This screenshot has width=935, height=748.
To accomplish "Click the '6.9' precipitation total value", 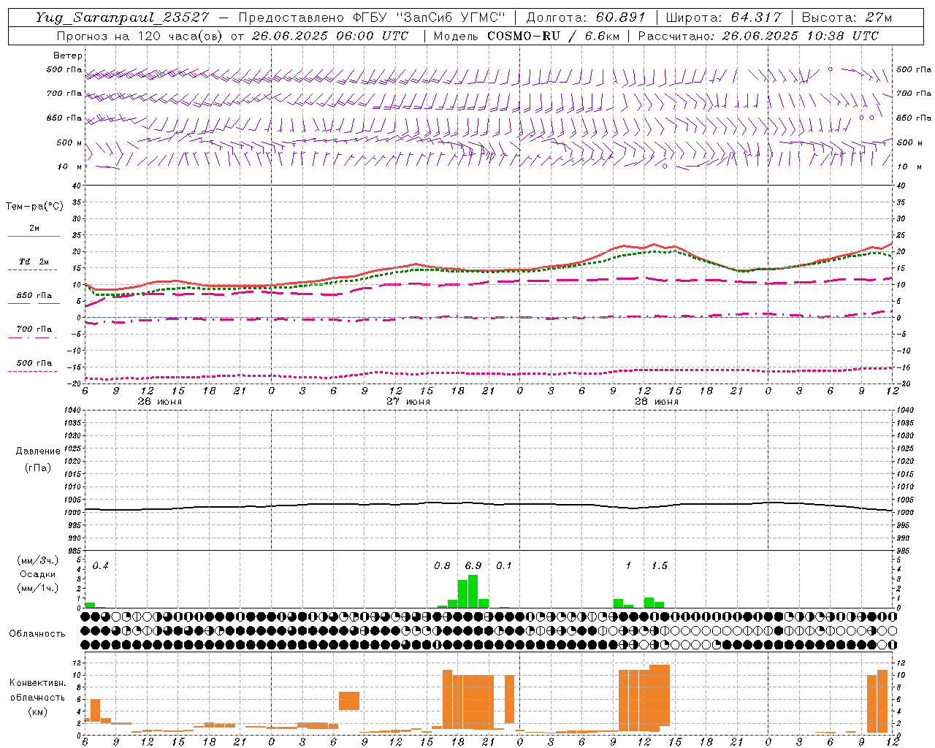I will click(473, 566).
